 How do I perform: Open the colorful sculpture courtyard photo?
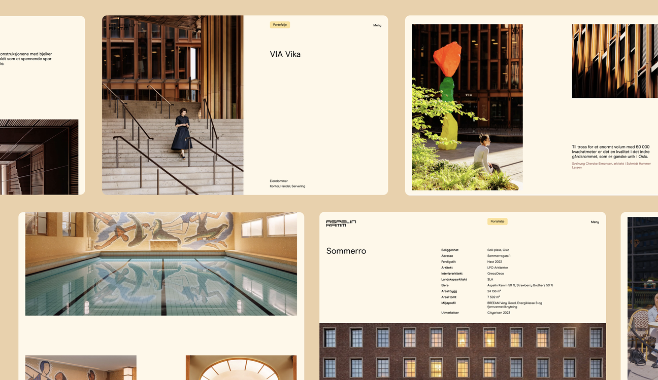point(467,107)
